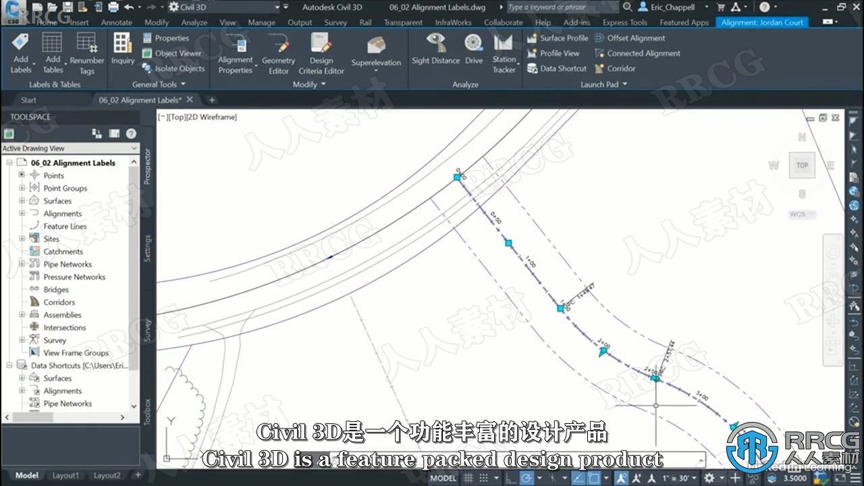Image resolution: width=864 pixels, height=486 pixels.
Task: Click the Superelevation icon
Action: pos(376,45)
